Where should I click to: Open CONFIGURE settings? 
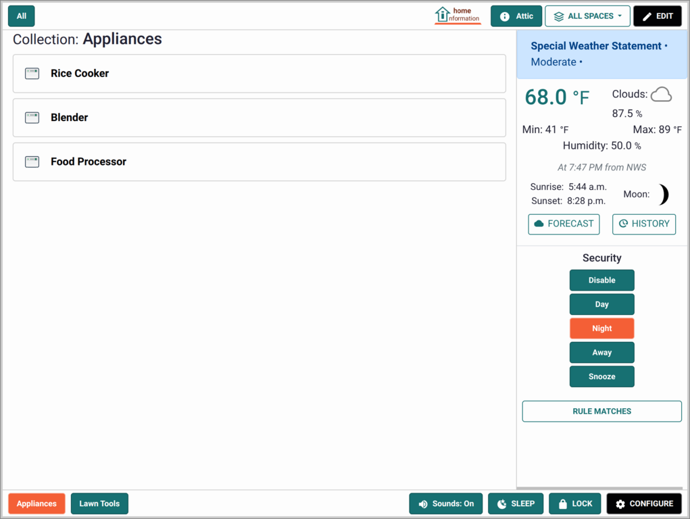[x=644, y=503]
